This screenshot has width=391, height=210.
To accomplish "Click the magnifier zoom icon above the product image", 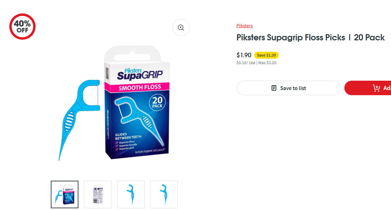I will (x=181, y=28).
